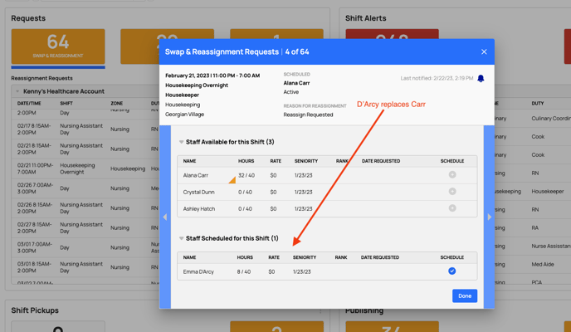
Task: Click Med Aide duty in Shift Alerts
Action: click(x=543, y=264)
